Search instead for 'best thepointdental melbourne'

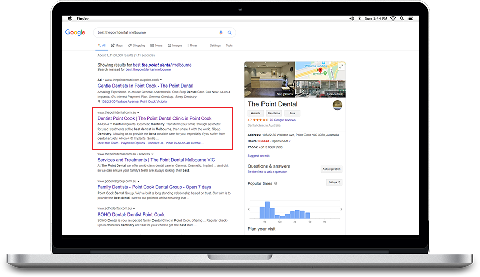(x=148, y=70)
